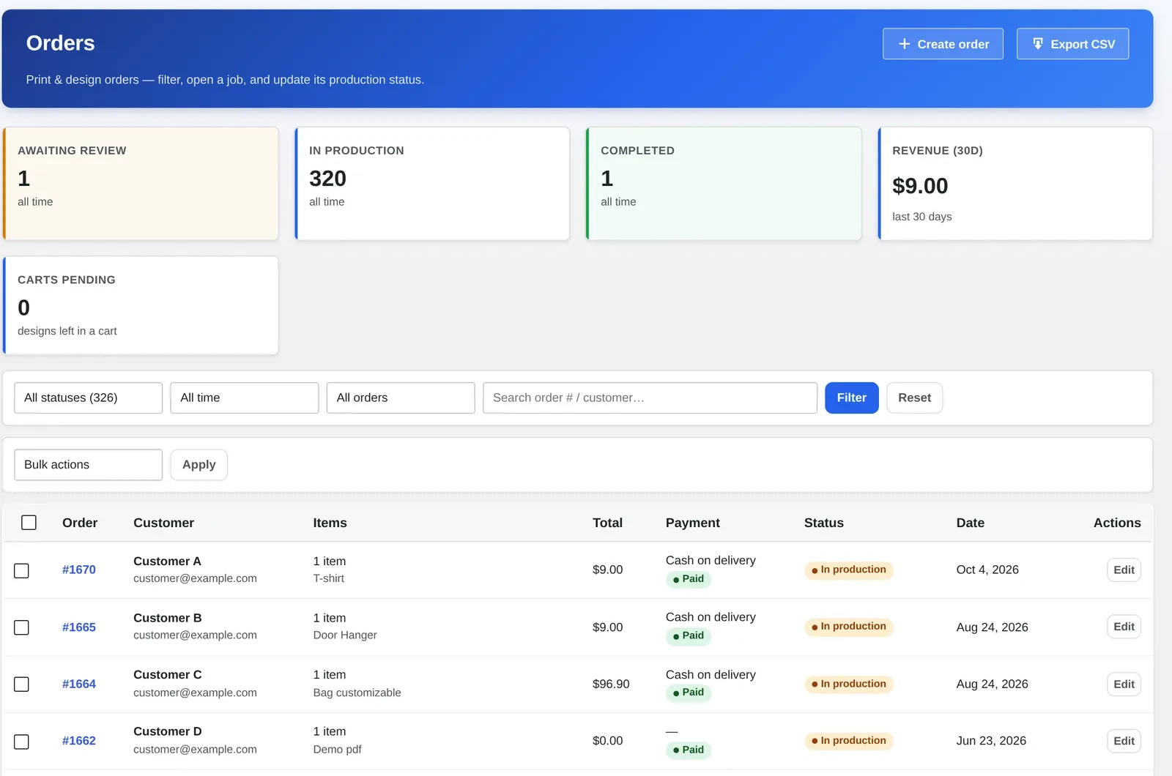Check the box for order #1670
Image resolution: width=1172 pixels, height=776 pixels.
coord(22,570)
